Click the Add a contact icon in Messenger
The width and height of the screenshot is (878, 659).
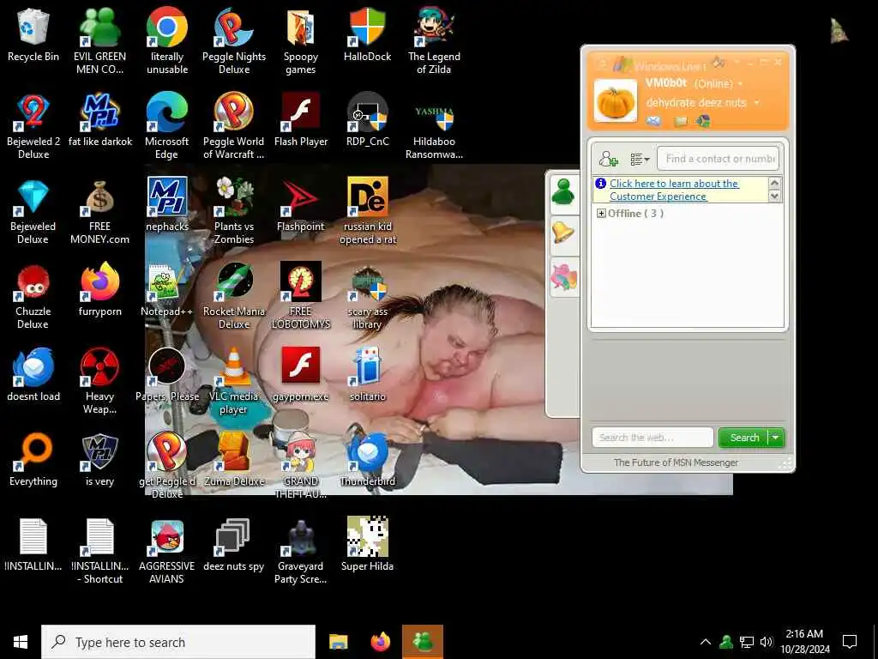tap(608, 159)
